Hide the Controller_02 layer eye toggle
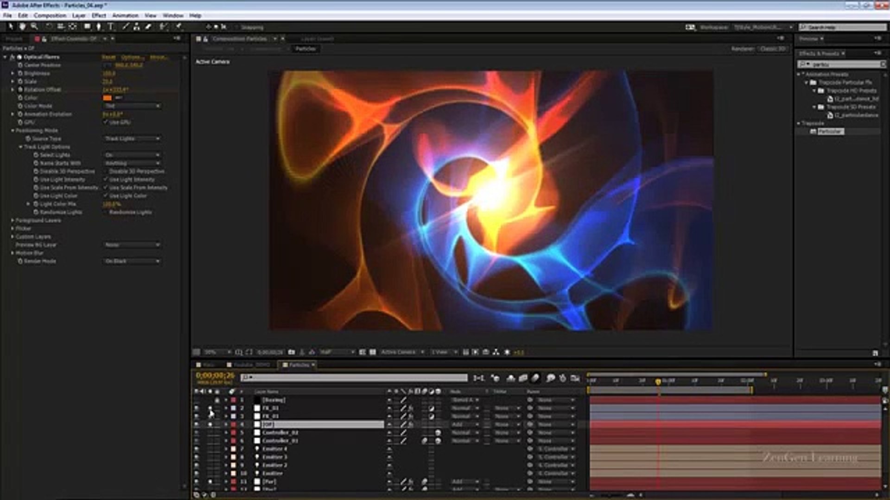Viewport: 890px width, 500px height. point(197,433)
